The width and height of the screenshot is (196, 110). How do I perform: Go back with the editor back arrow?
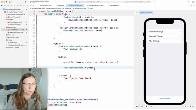(34, 5)
